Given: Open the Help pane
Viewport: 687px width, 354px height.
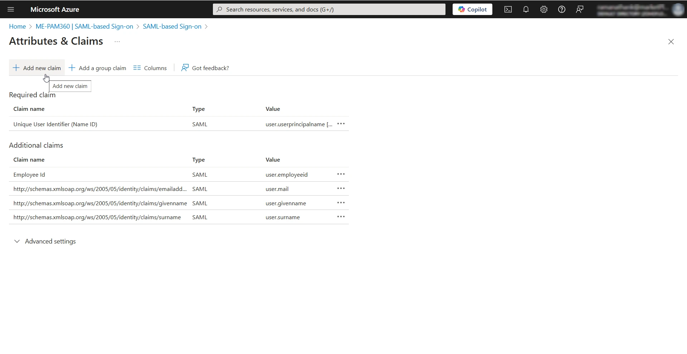Looking at the screenshot, I should point(562,9).
